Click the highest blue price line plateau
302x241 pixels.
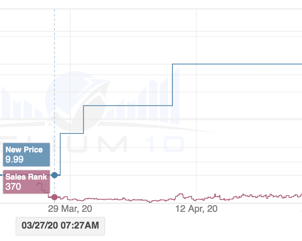(x=237, y=64)
